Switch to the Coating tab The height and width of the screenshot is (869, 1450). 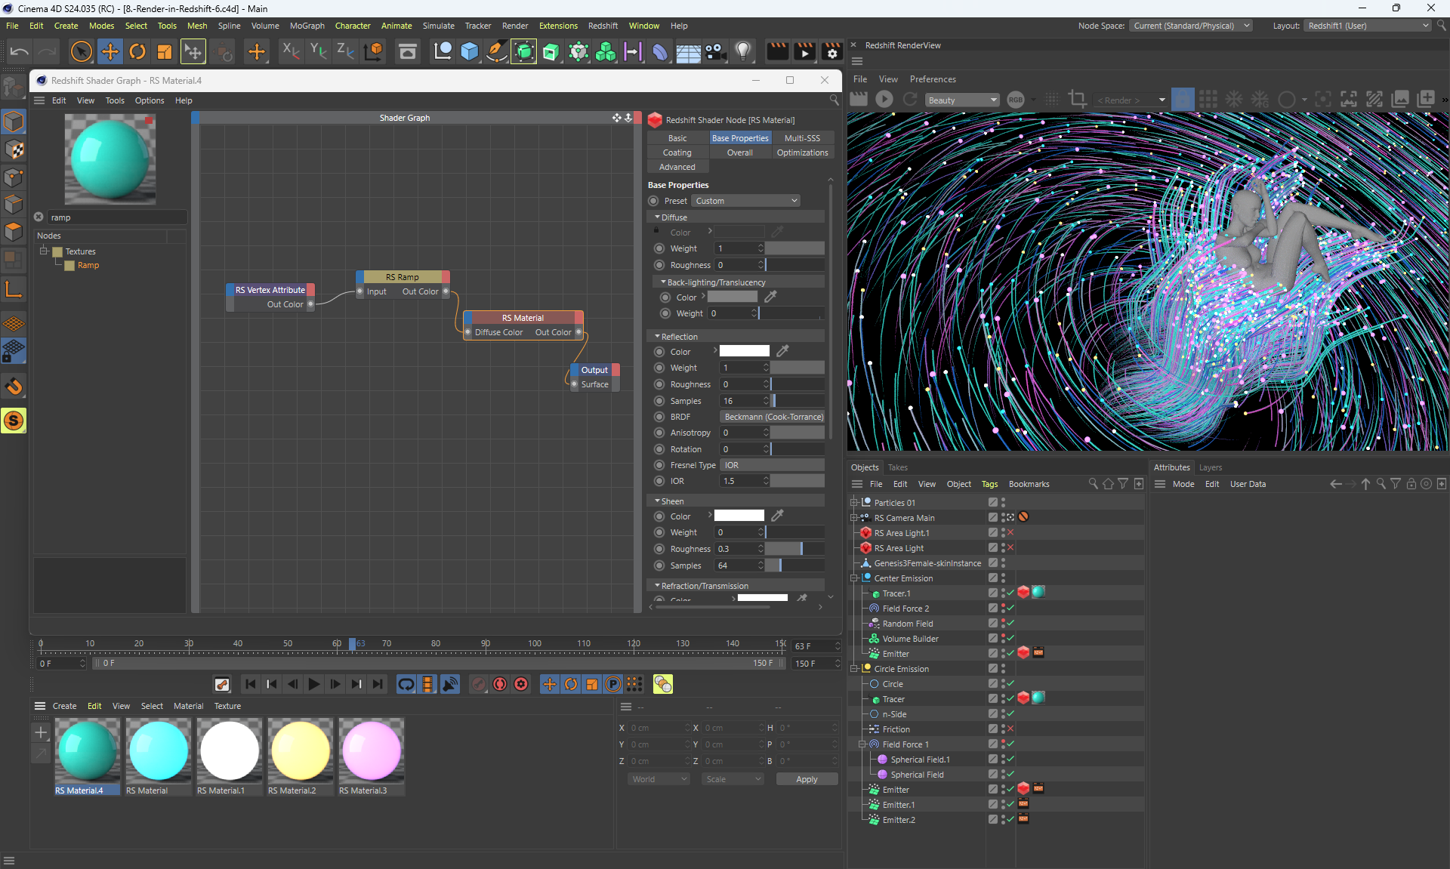pos(677,153)
